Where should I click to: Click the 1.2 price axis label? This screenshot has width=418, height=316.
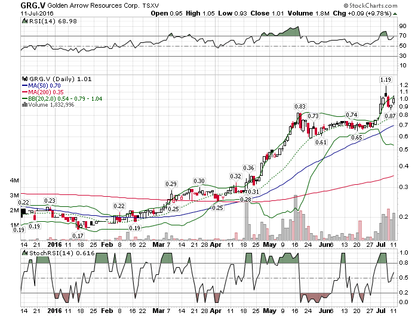[404, 85]
